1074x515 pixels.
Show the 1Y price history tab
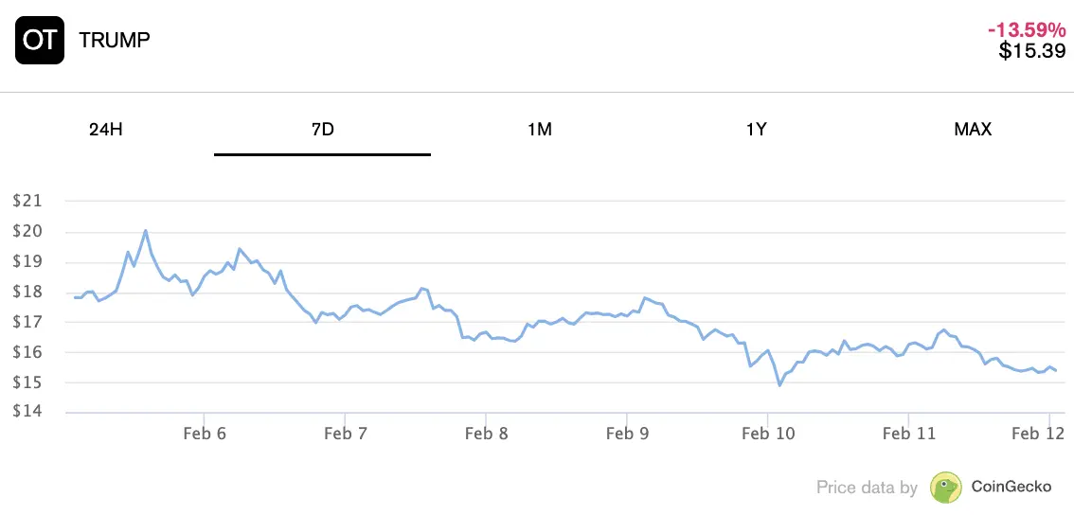(756, 130)
